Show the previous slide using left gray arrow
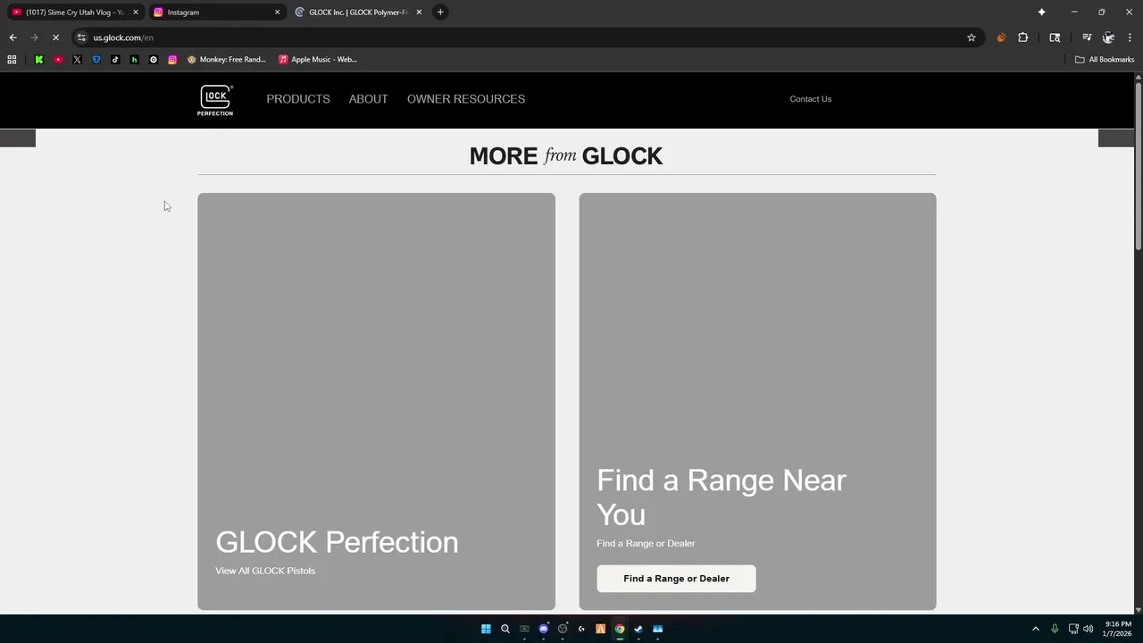 (18, 138)
